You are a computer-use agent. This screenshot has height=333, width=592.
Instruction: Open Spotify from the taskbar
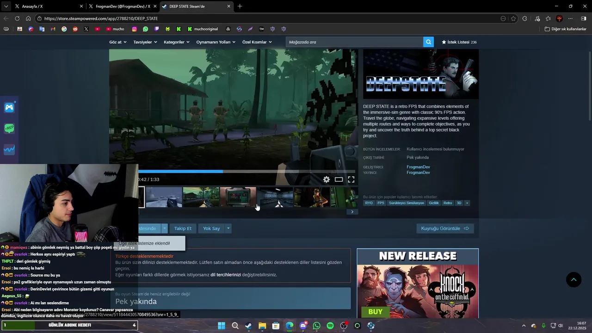(330, 326)
